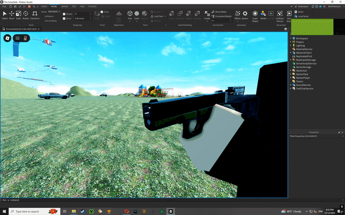Add a Spawn location
345x215 pixels.
tap(245, 14)
